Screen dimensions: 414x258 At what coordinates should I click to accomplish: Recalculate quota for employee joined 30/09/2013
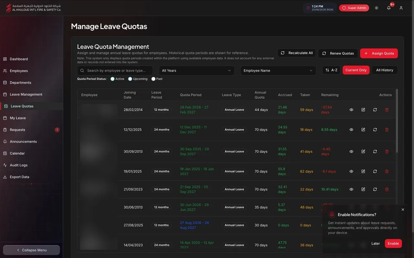(x=375, y=151)
